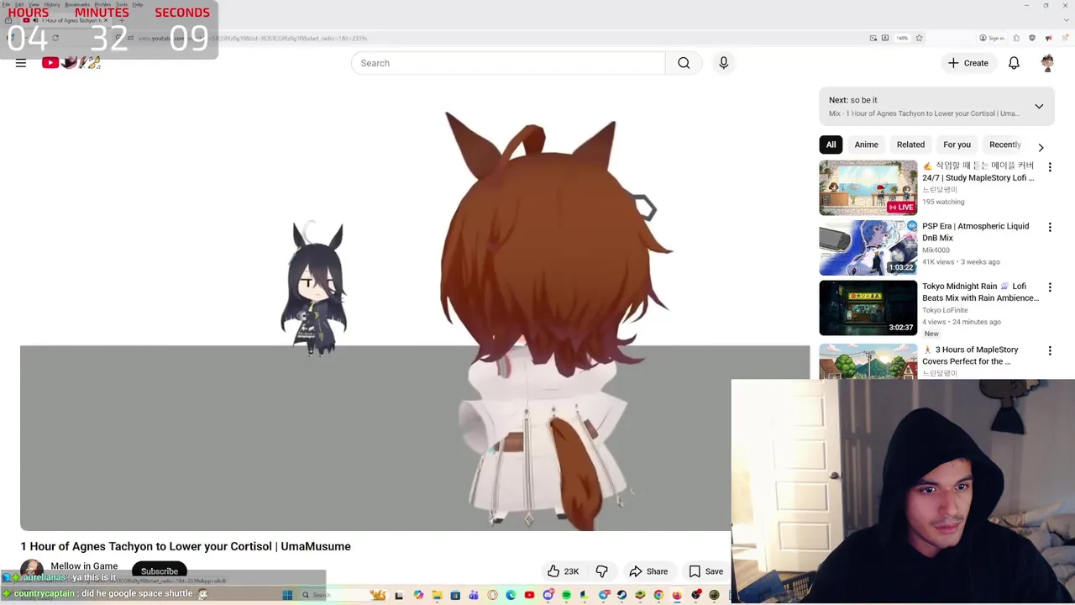Open more options for 3 Hours of MapleStory
The image size is (1075, 605).
click(1050, 350)
